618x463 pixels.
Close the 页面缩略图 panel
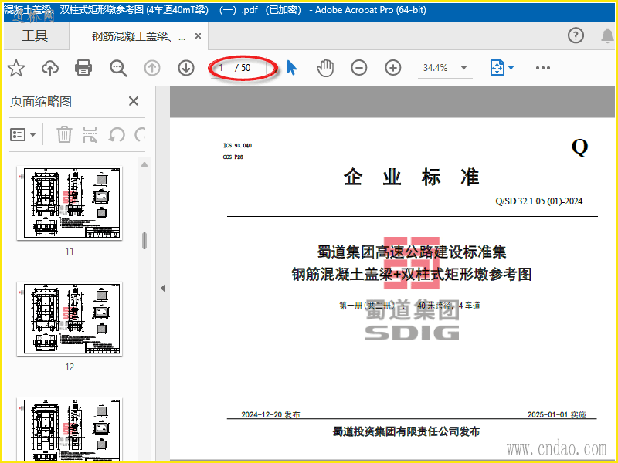[134, 102]
